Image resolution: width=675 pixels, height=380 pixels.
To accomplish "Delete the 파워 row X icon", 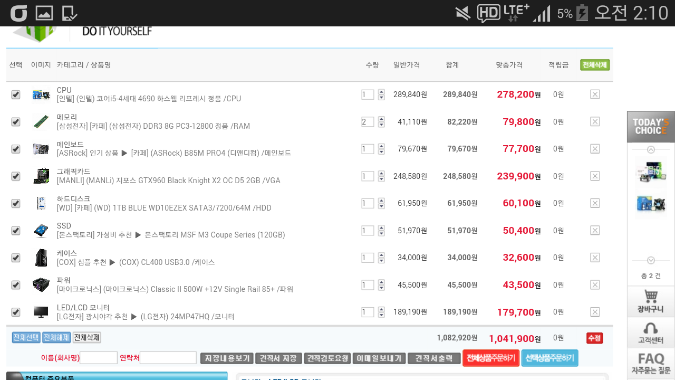I will coord(595,284).
